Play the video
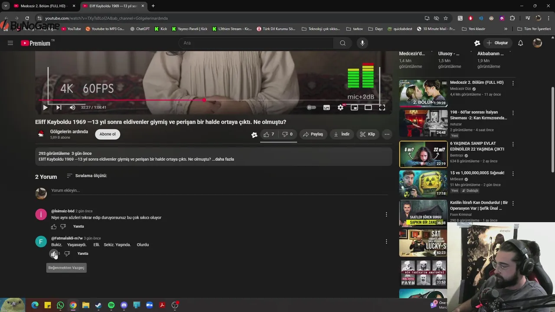 point(45,107)
